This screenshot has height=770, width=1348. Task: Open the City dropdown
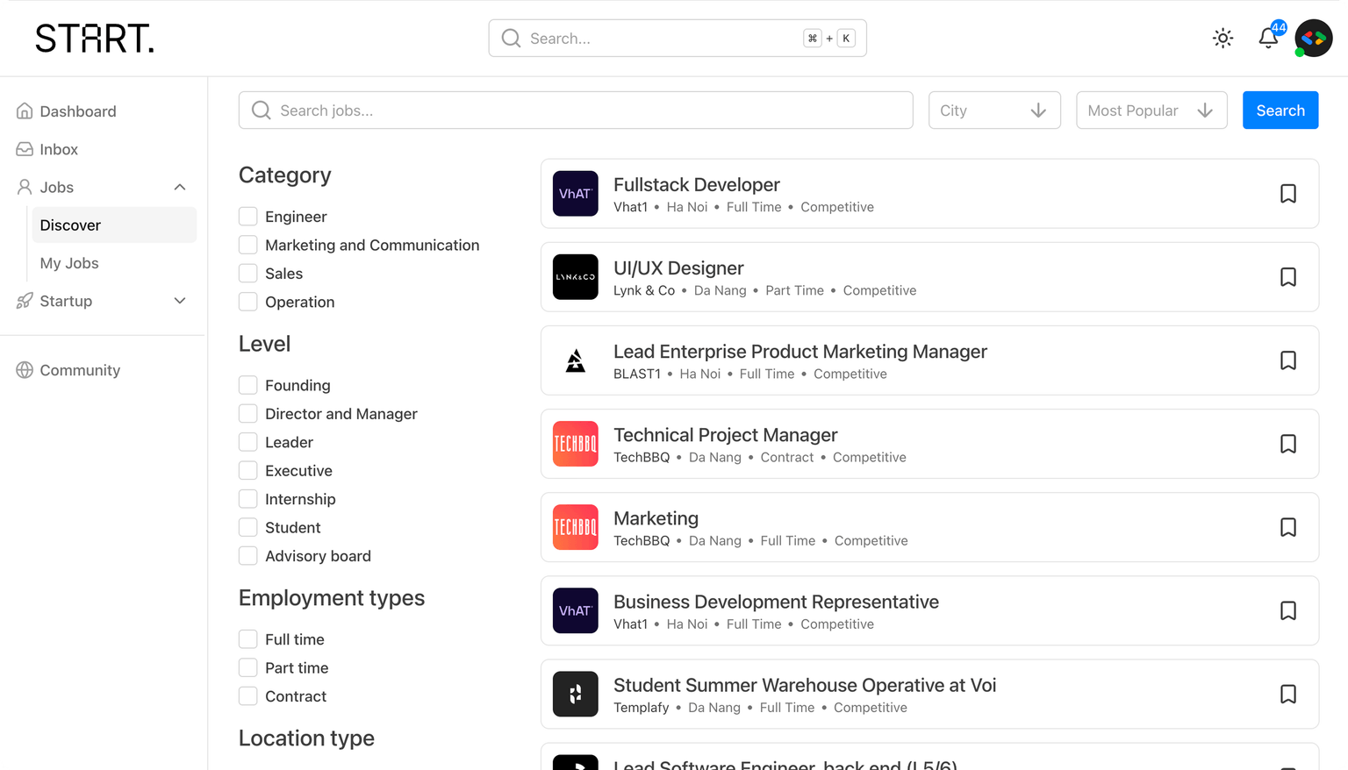993,111
